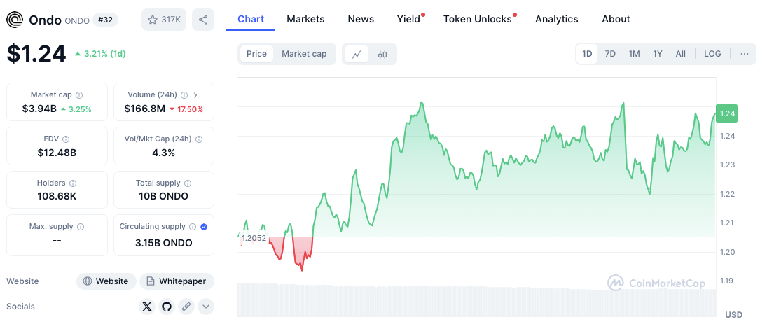767x322 pixels.
Task: Open Max. supply info icon
Action: [81, 227]
